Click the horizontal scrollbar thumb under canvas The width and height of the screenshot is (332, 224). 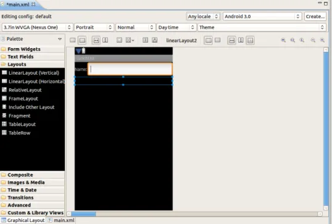tap(83, 214)
